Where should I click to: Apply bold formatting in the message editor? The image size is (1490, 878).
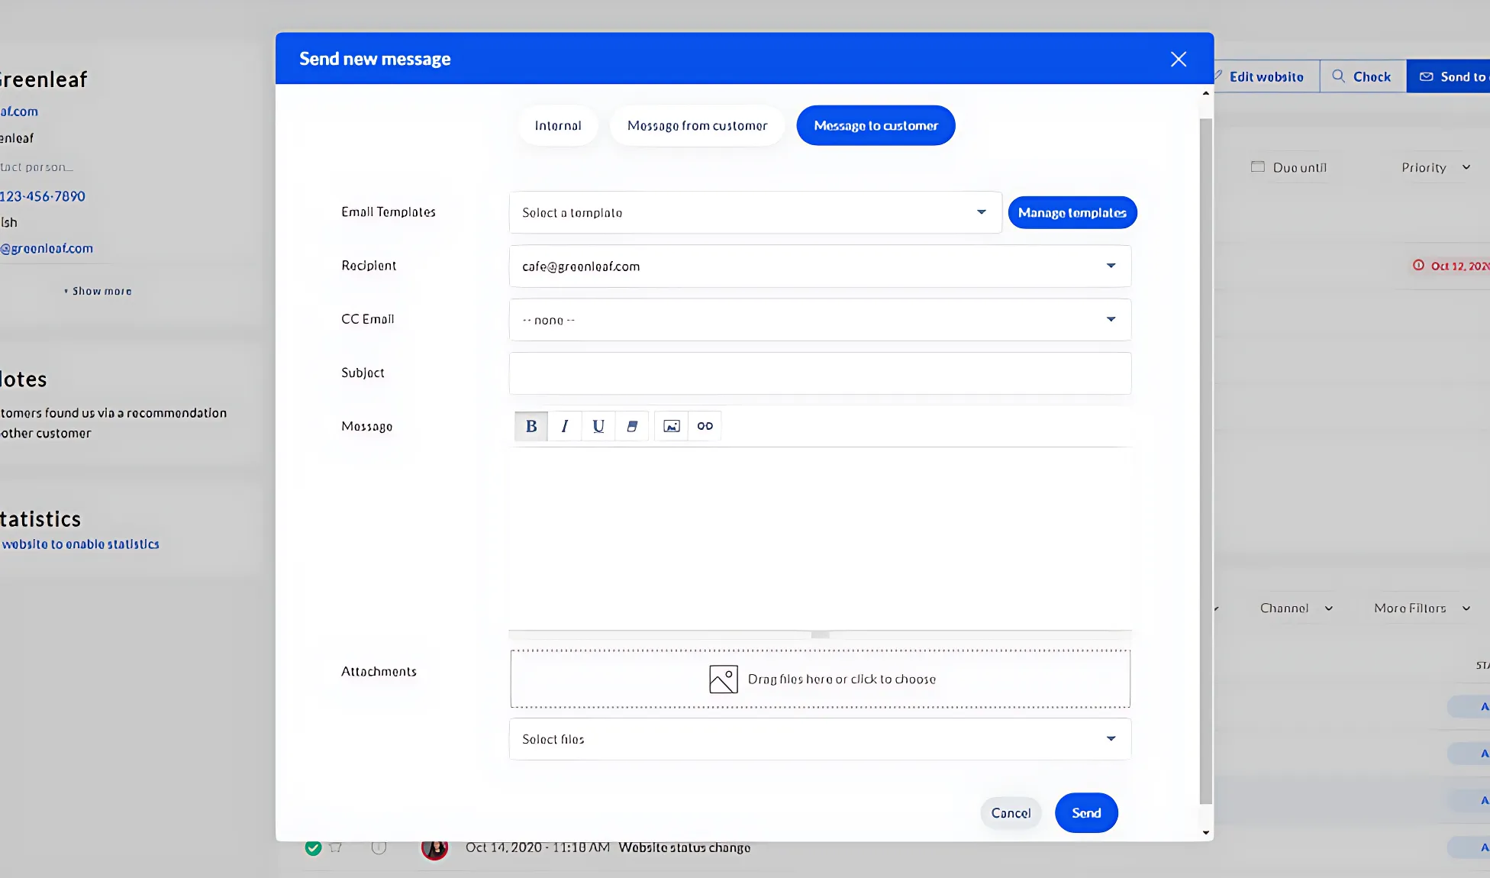531,426
